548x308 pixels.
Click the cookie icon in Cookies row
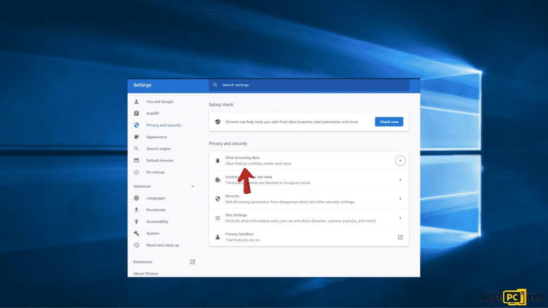[x=218, y=180]
